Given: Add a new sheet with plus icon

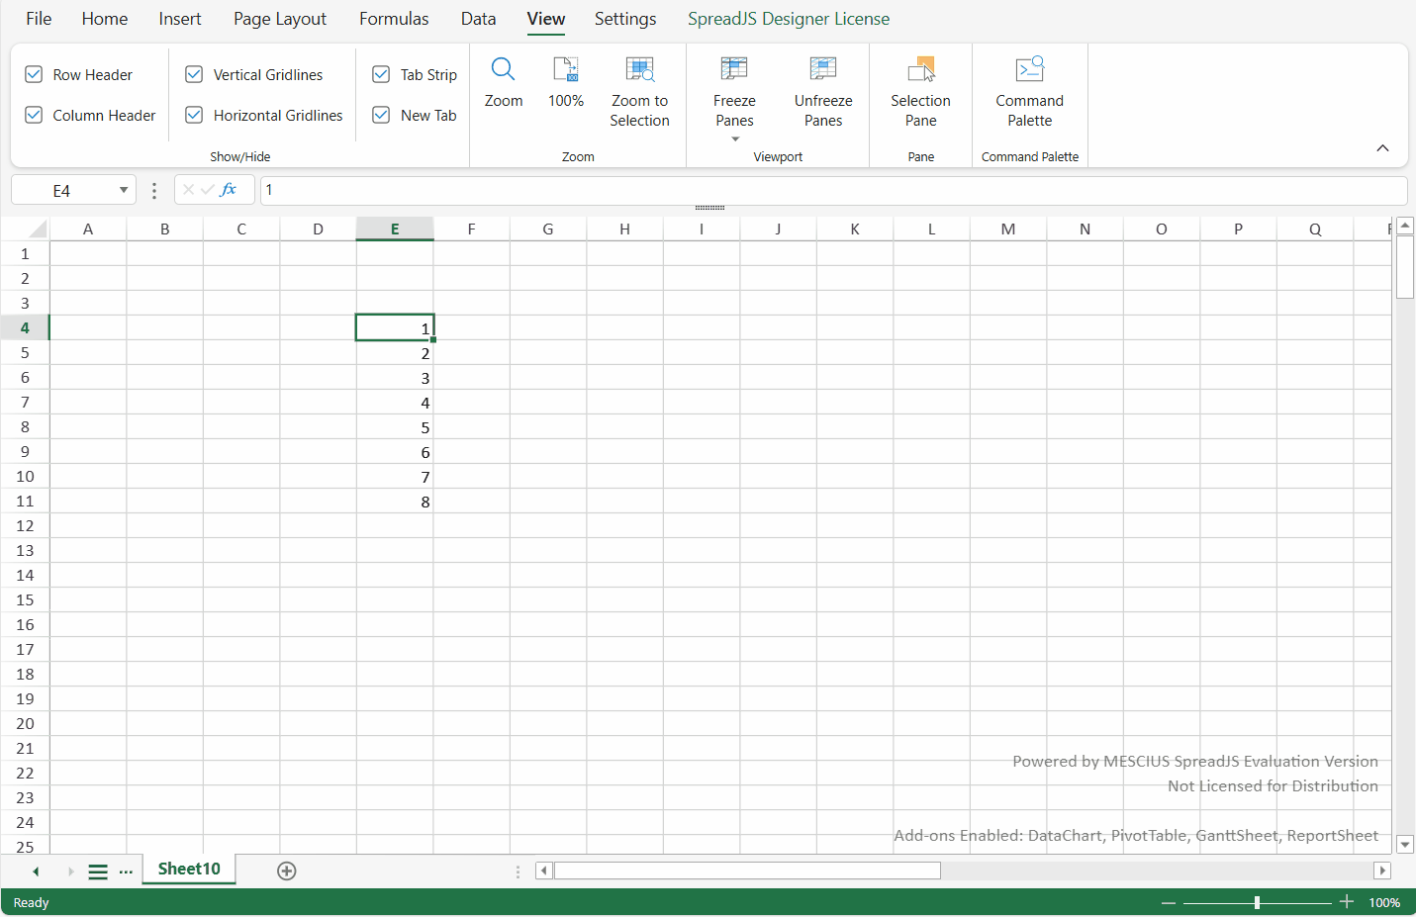Looking at the screenshot, I should pos(287,871).
